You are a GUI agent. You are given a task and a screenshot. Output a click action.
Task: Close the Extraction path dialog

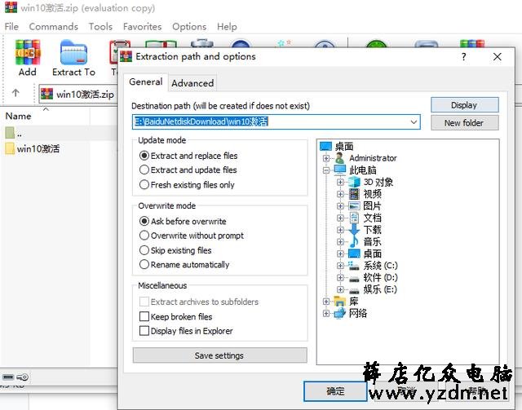coord(497,56)
